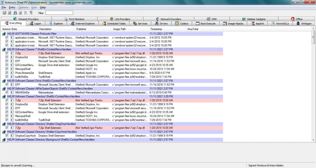
Task: Click the Find binoculars toolbar icon
Action: coord(15,13)
